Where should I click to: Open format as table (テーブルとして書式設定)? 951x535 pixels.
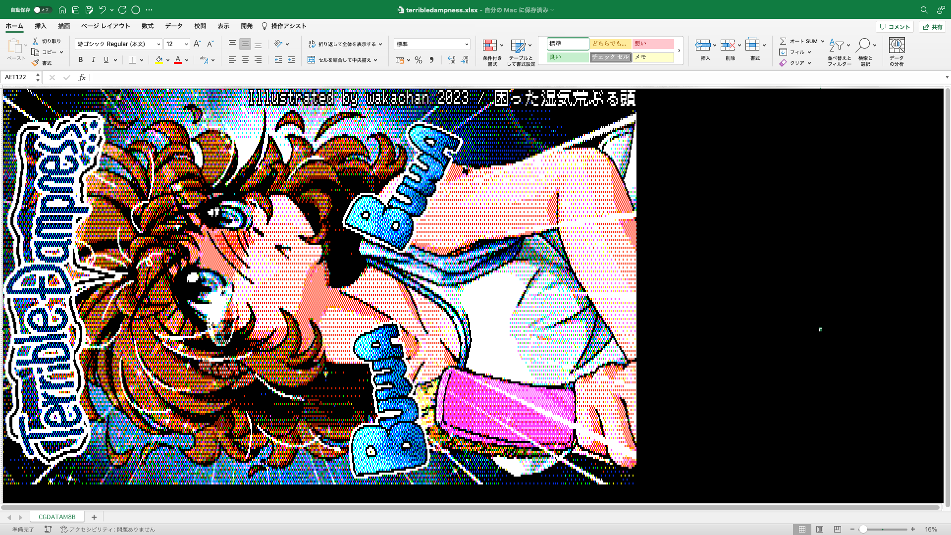(521, 52)
